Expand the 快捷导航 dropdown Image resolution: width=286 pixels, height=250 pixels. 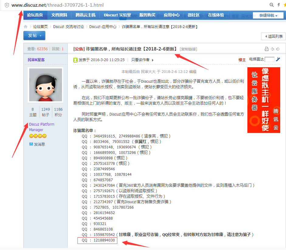point(268,16)
